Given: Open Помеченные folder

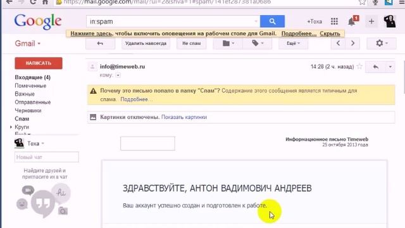Looking at the screenshot, I should click(30, 85).
